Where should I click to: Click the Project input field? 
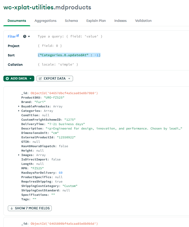pyautogui.click(x=104, y=46)
